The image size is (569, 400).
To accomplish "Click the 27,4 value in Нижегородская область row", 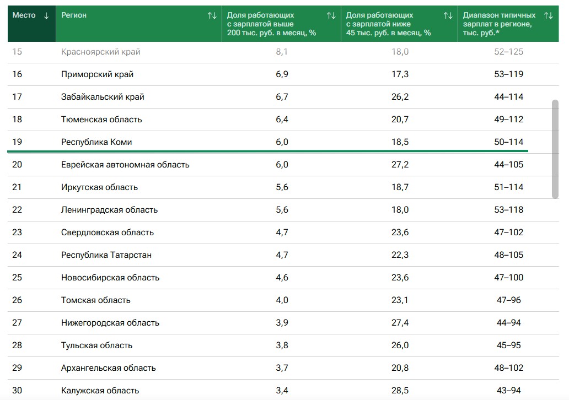I will (x=400, y=323).
